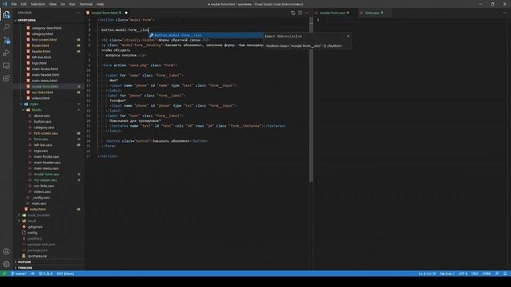Close the Emmet Abbreviation details popup
511x287 pixels.
point(348,36)
